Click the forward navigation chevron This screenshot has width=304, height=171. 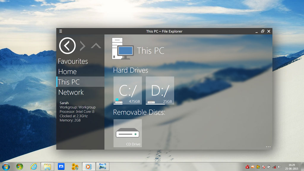click(83, 46)
